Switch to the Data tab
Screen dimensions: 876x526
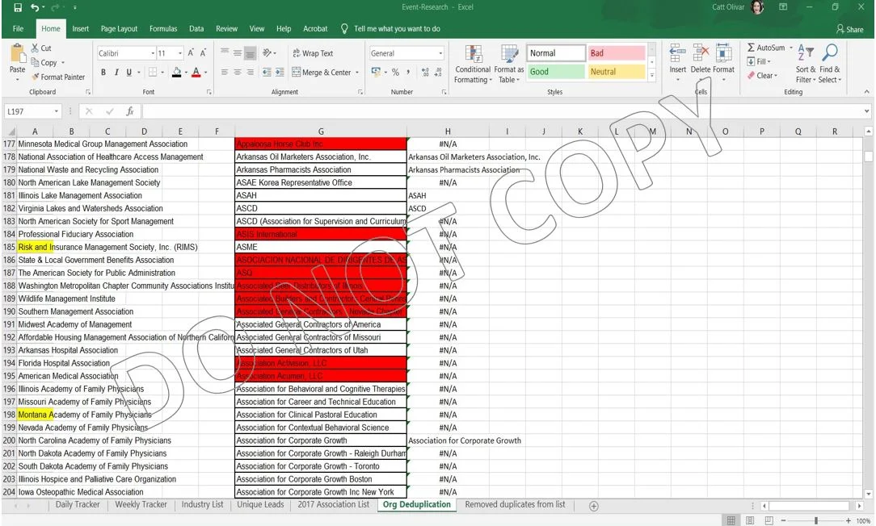tap(196, 28)
